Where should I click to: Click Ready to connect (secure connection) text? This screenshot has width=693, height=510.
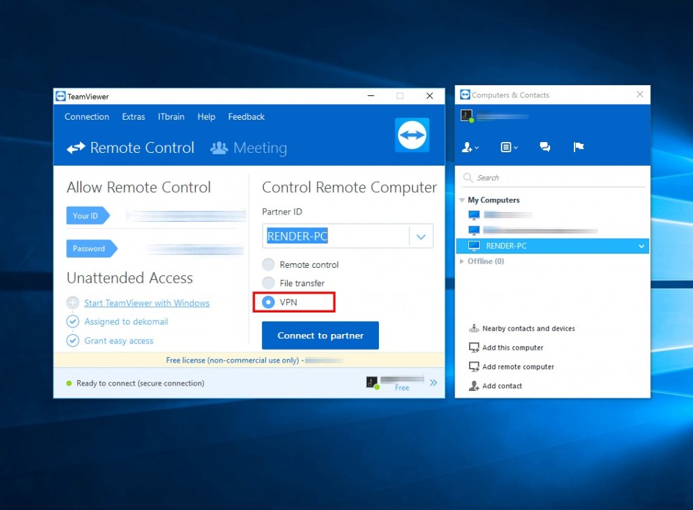point(140,384)
